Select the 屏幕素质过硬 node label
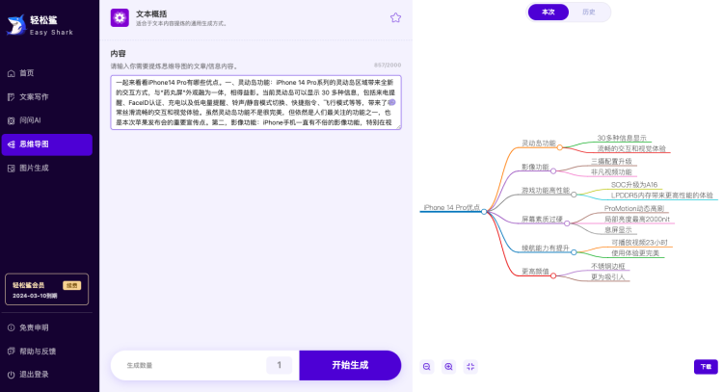The width and height of the screenshot is (723, 392). (x=542, y=220)
